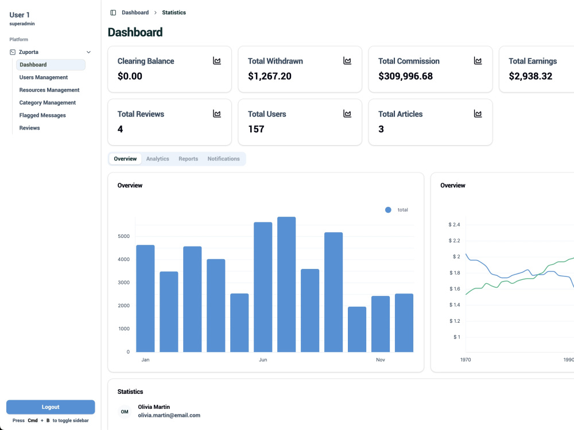This screenshot has height=430, width=574.
Task: Switch to the Reports tab
Action: (188, 159)
